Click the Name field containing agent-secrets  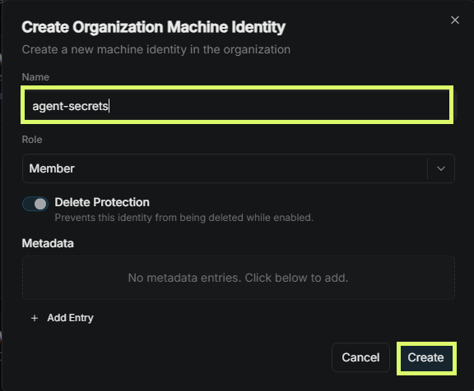coord(237,105)
